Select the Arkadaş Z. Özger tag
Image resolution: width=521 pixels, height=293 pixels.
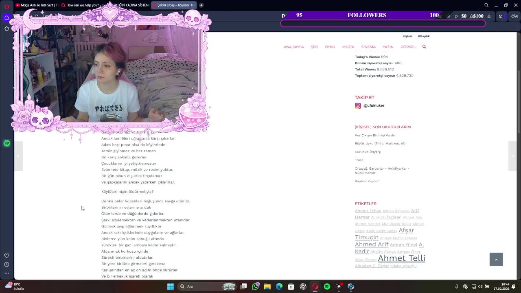372,266
